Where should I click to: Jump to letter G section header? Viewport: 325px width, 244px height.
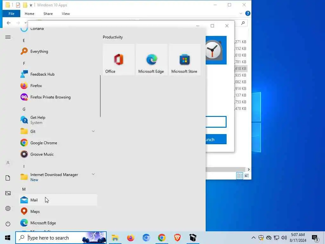tap(24, 109)
